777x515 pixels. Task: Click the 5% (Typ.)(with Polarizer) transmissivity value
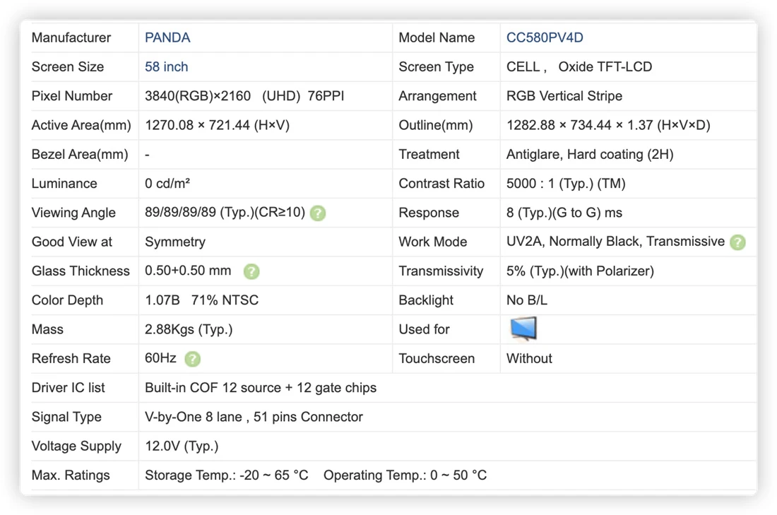click(580, 271)
